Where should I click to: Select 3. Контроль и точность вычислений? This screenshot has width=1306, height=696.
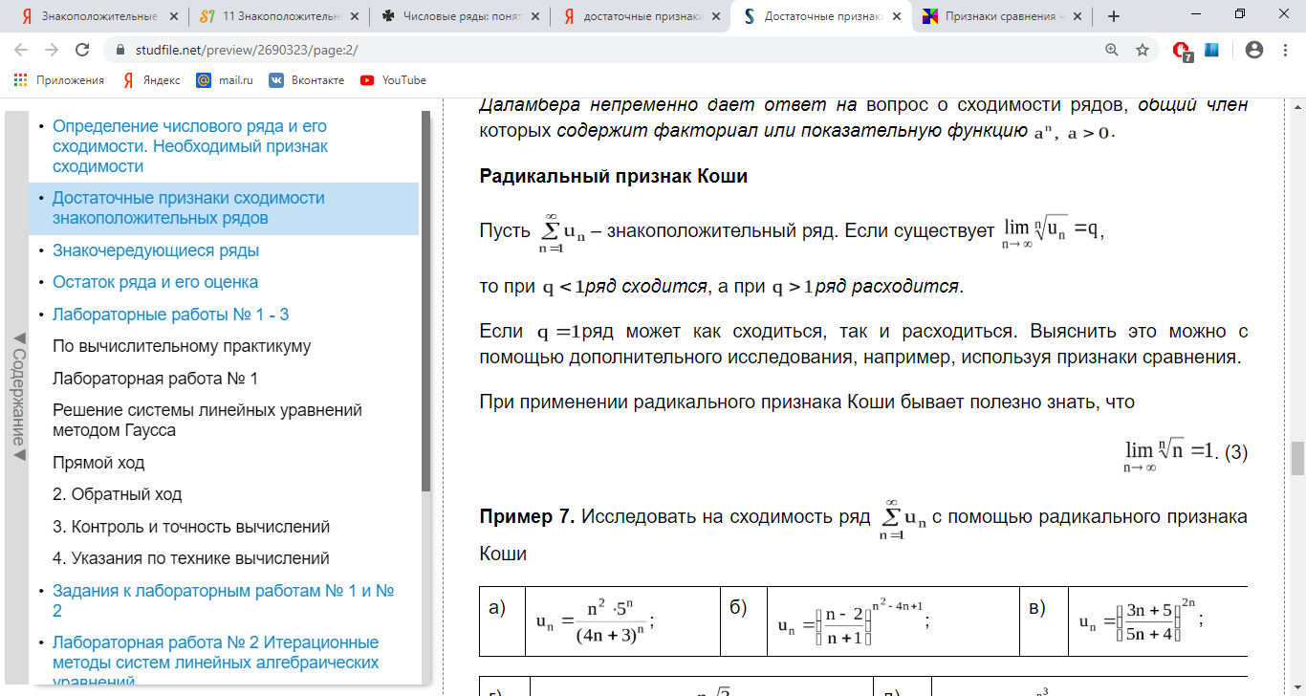(191, 527)
